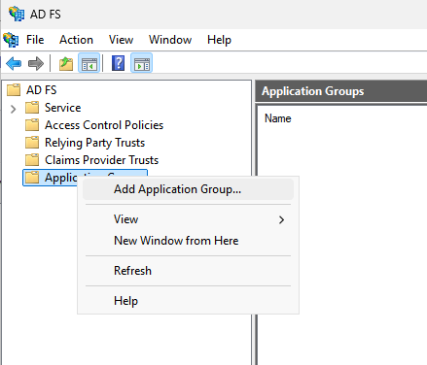This screenshot has height=365, width=427.
Task: Select Access Control Policies in tree
Action: pyautogui.click(x=104, y=125)
